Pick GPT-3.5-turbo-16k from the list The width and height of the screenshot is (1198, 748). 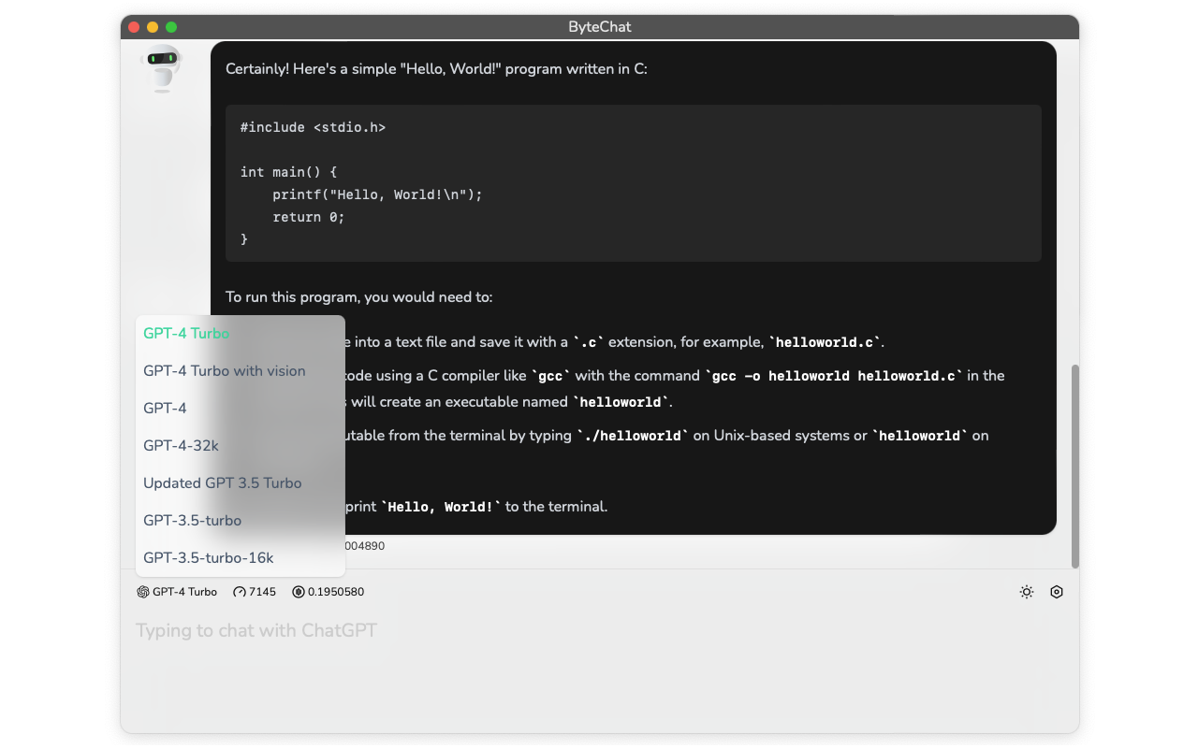(241, 557)
